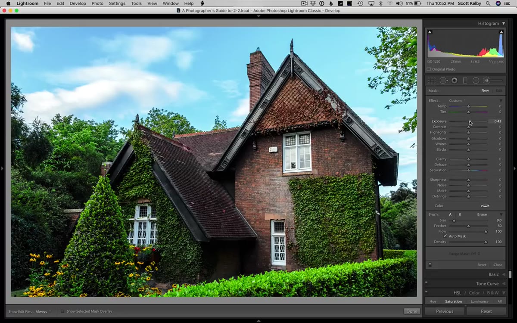Click the Wi-Fi status icon
The image size is (517, 323).
click(x=389, y=3)
